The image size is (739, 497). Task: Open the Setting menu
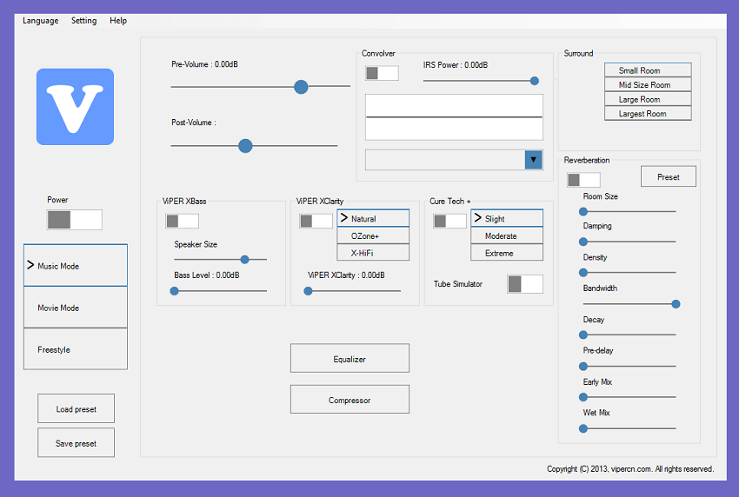[x=83, y=21]
